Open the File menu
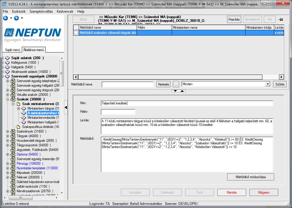The width and height of the screenshot is (292, 208). coord(5,11)
